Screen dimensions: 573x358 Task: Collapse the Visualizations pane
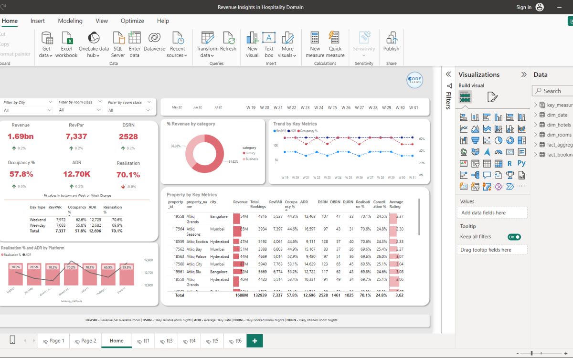(x=524, y=74)
